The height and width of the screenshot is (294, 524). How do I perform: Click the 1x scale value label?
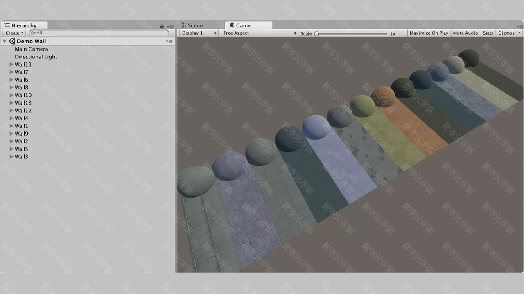(x=393, y=33)
